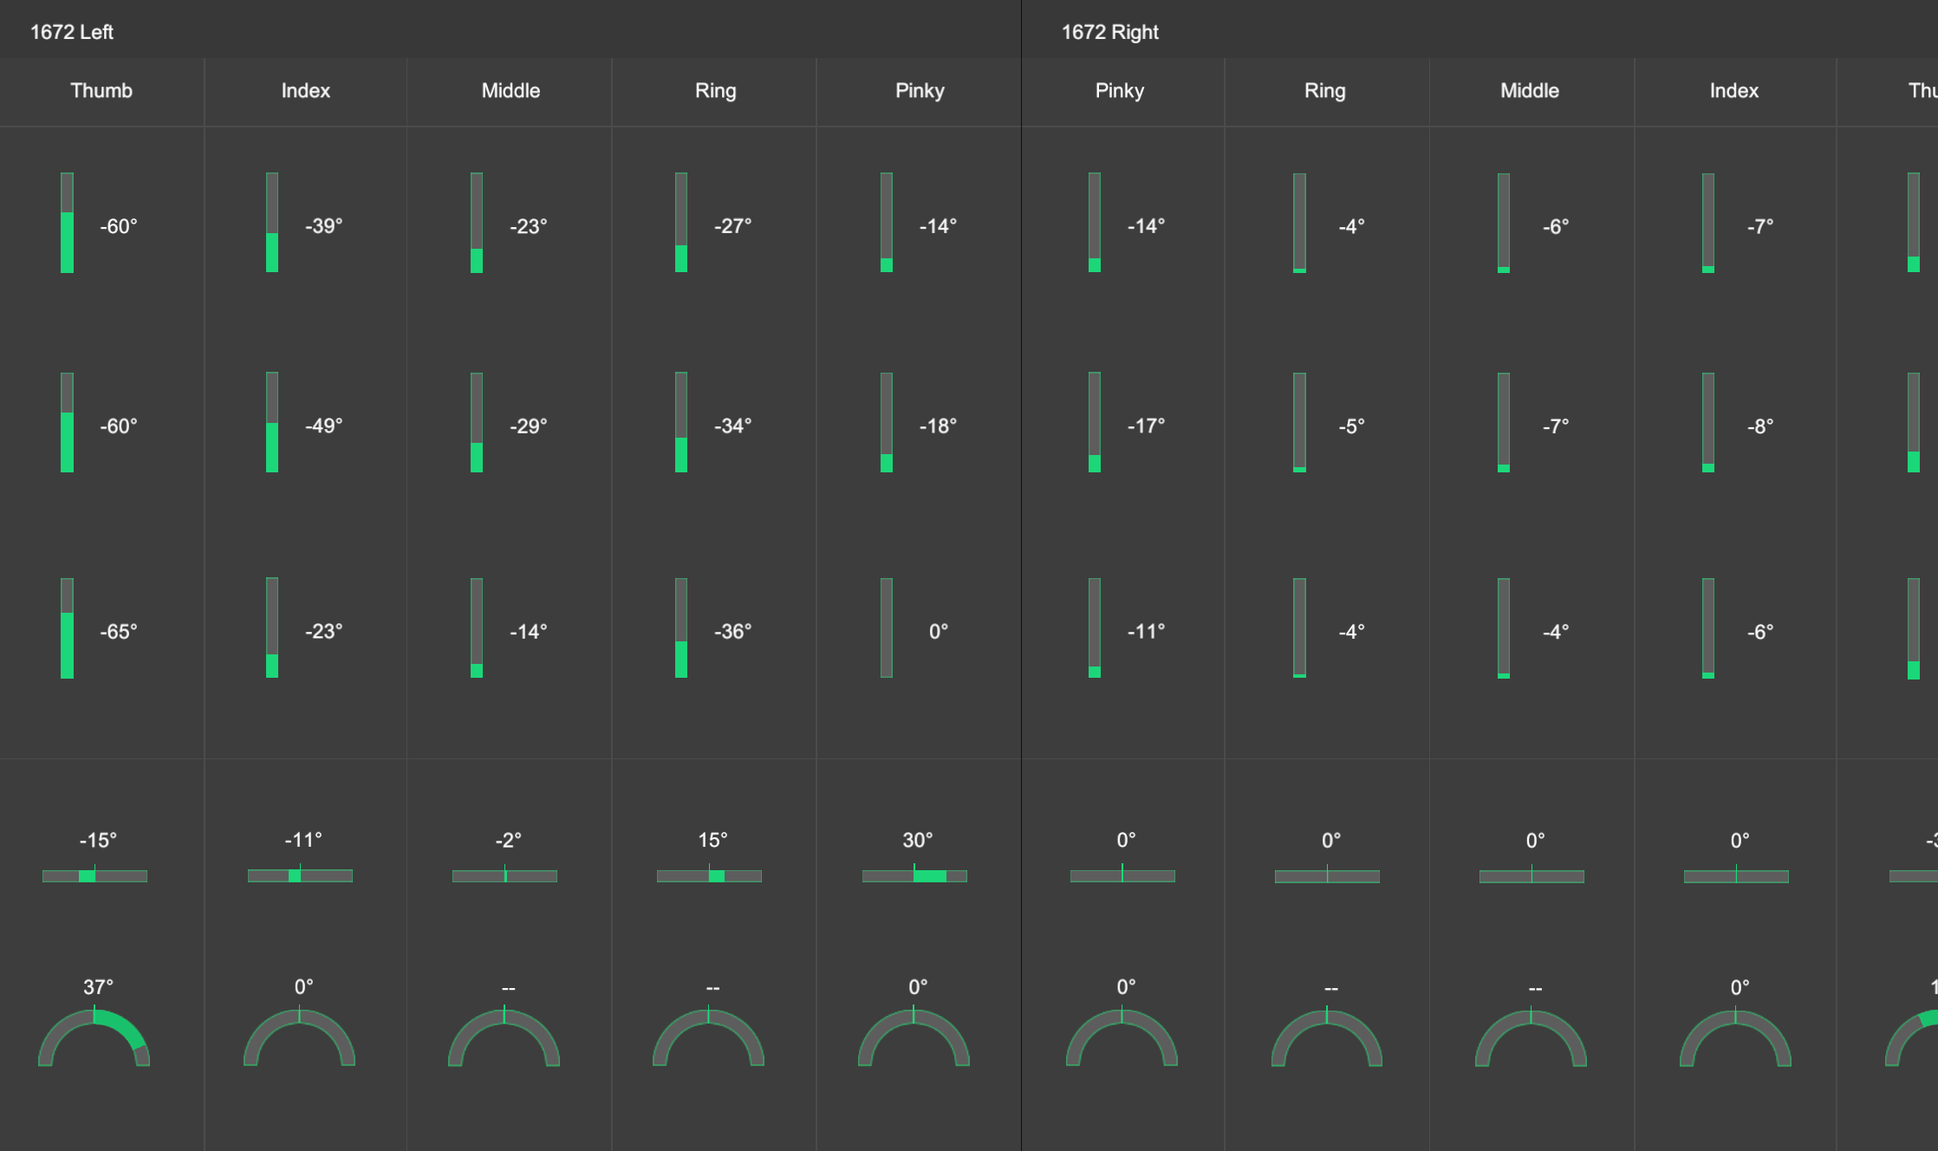The height and width of the screenshot is (1151, 1938).
Task: Click the Left Pinky 0° empty vertical bar
Action: pos(886,628)
